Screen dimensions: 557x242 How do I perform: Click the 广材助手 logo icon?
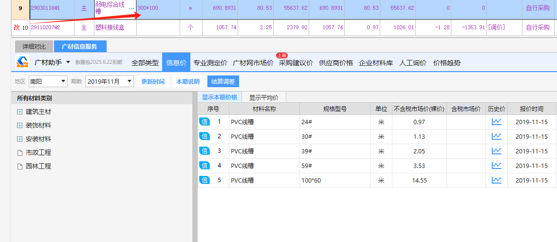point(22,62)
